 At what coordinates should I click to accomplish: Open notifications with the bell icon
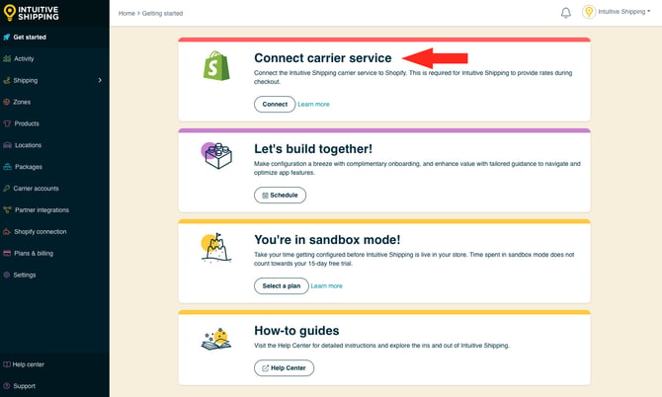[566, 13]
